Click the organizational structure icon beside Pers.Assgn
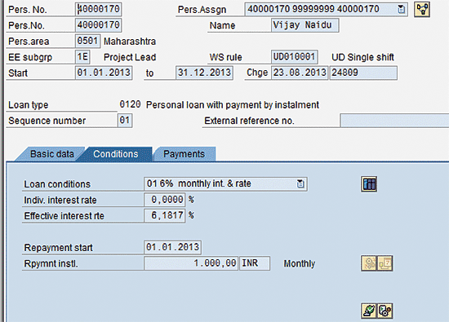 [x=422, y=10]
